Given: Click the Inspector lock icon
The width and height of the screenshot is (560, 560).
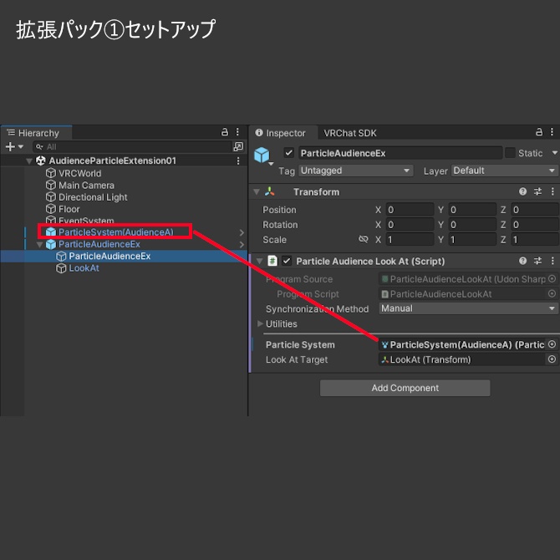Looking at the screenshot, I should click(539, 132).
